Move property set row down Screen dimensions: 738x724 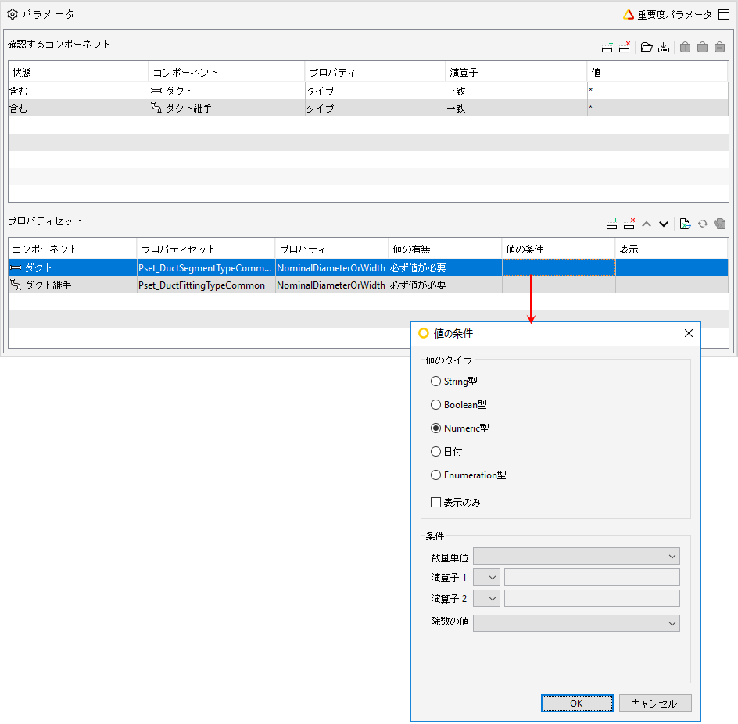click(x=664, y=224)
